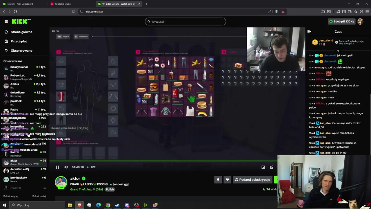Open a new browser tab
This screenshot has height=209, width=371.
(146, 4)
